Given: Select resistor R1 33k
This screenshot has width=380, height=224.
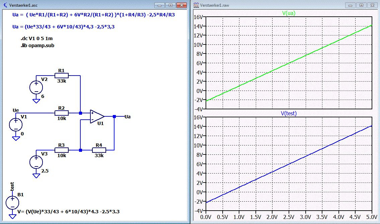Looking at the screenshot, I should (62, 76).
